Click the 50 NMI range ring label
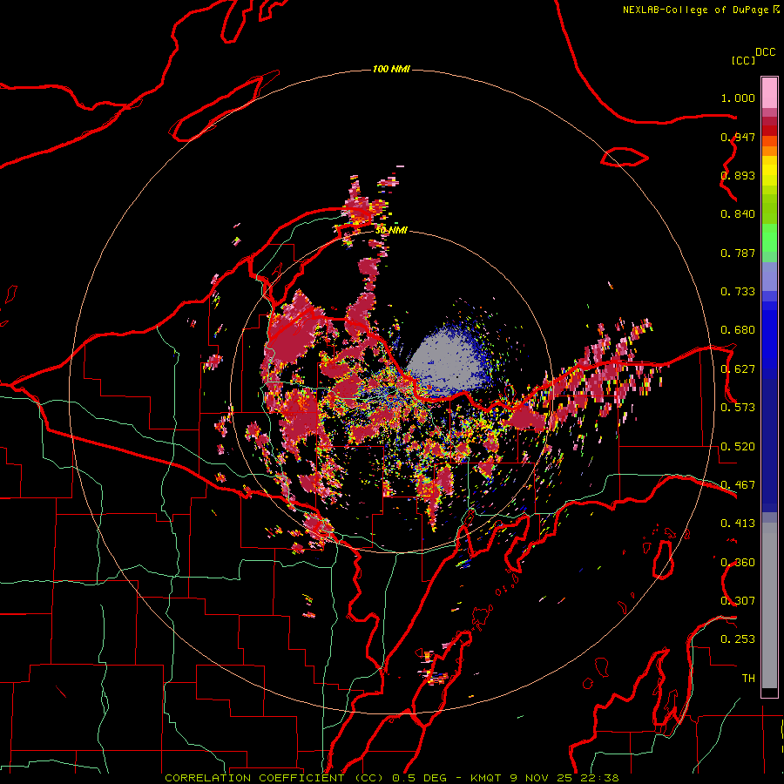Image resolution: width=784 pixels, height=784 pixels. tap(391, 230)
